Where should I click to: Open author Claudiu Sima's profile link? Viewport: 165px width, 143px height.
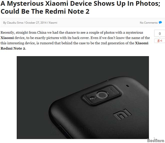[x=15, y=22]
